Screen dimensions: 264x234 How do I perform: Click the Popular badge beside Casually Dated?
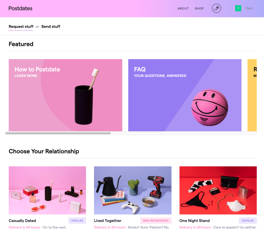77,220
